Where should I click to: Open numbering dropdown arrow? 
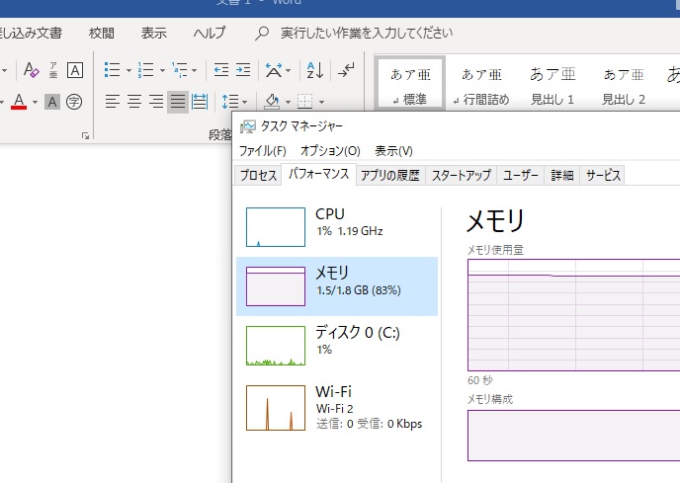coord(162,70)
